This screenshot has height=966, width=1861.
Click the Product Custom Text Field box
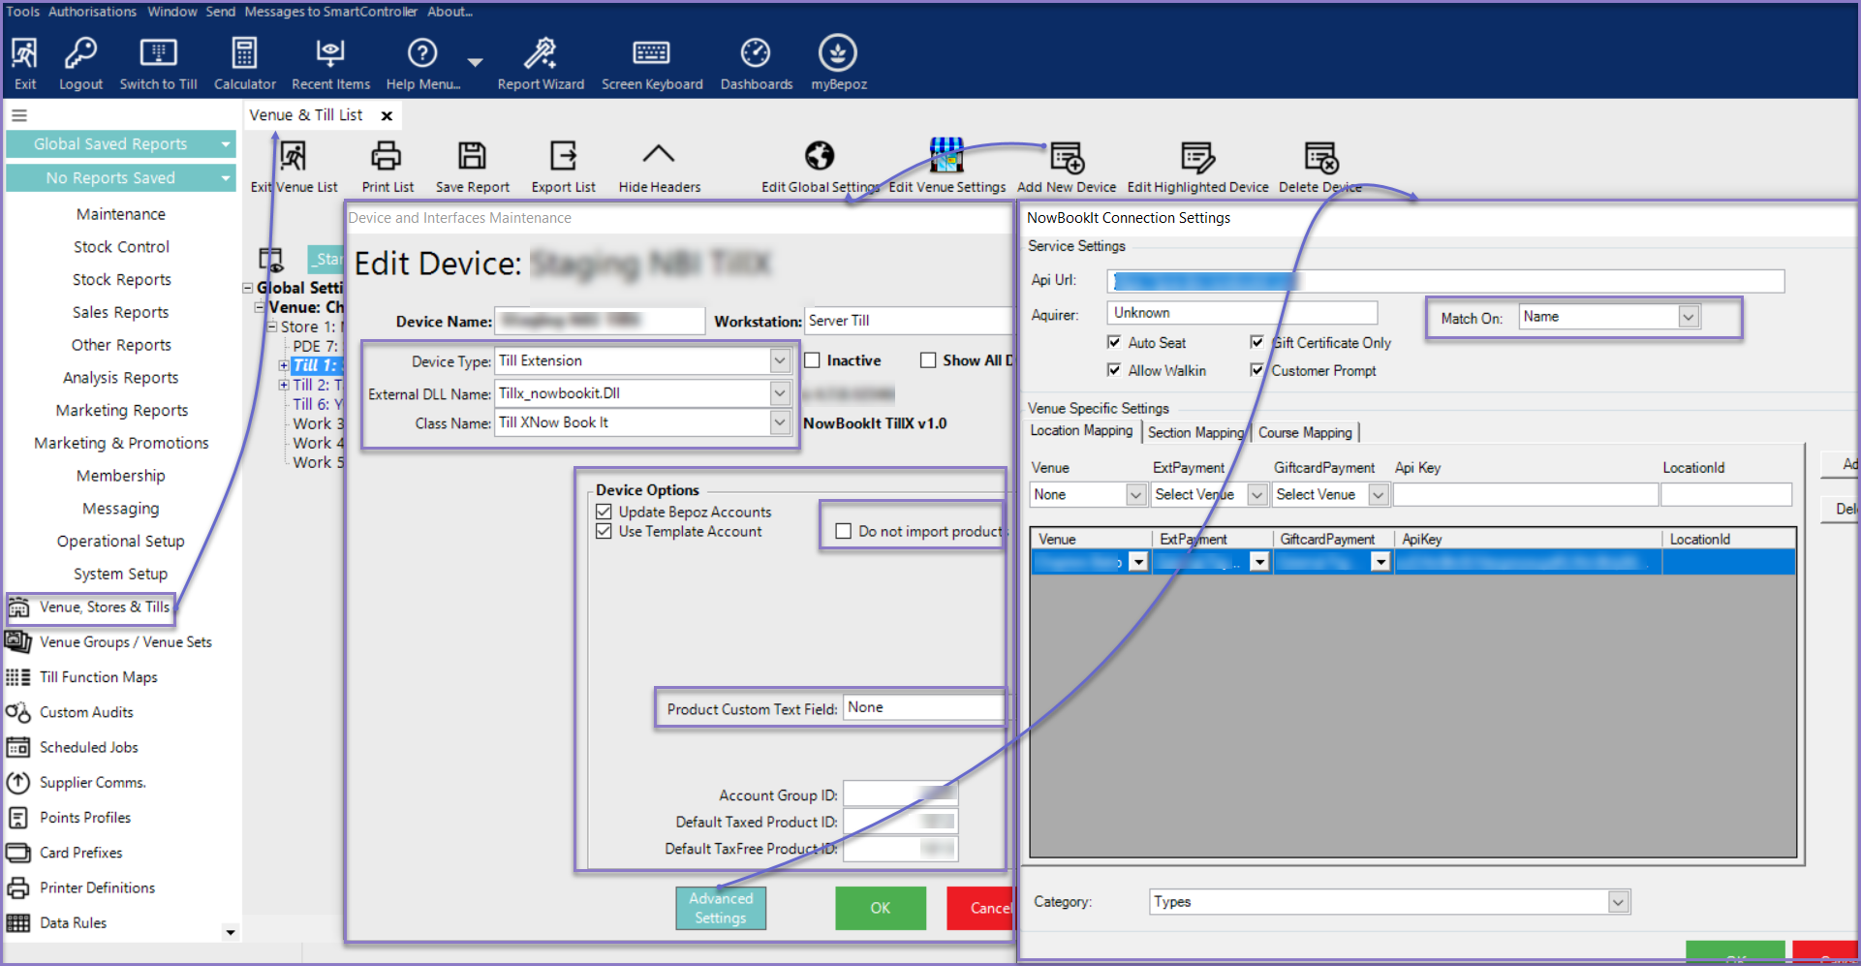924,708
